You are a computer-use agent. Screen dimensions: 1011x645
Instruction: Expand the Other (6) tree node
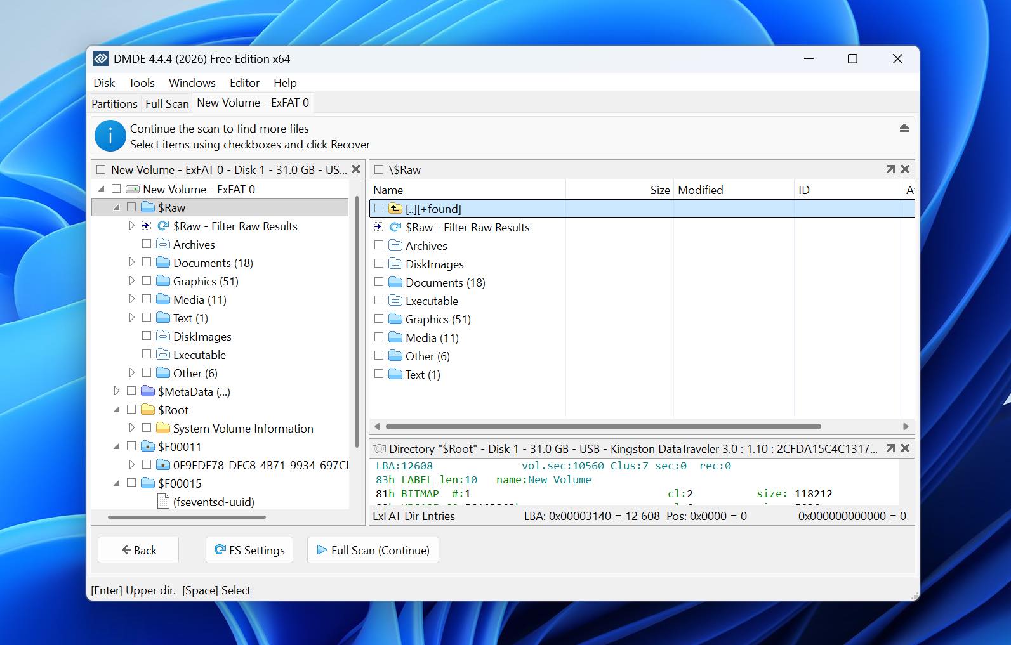coord(131,372)
